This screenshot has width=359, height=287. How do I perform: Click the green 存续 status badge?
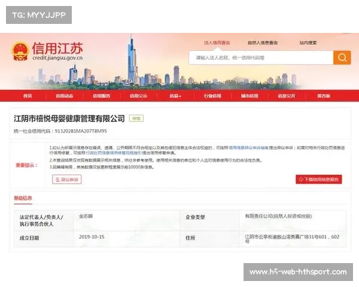click(136, 118)
